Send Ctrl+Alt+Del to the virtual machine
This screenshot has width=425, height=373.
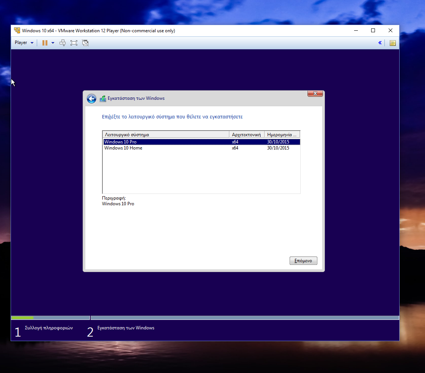(x=63, y=43)
